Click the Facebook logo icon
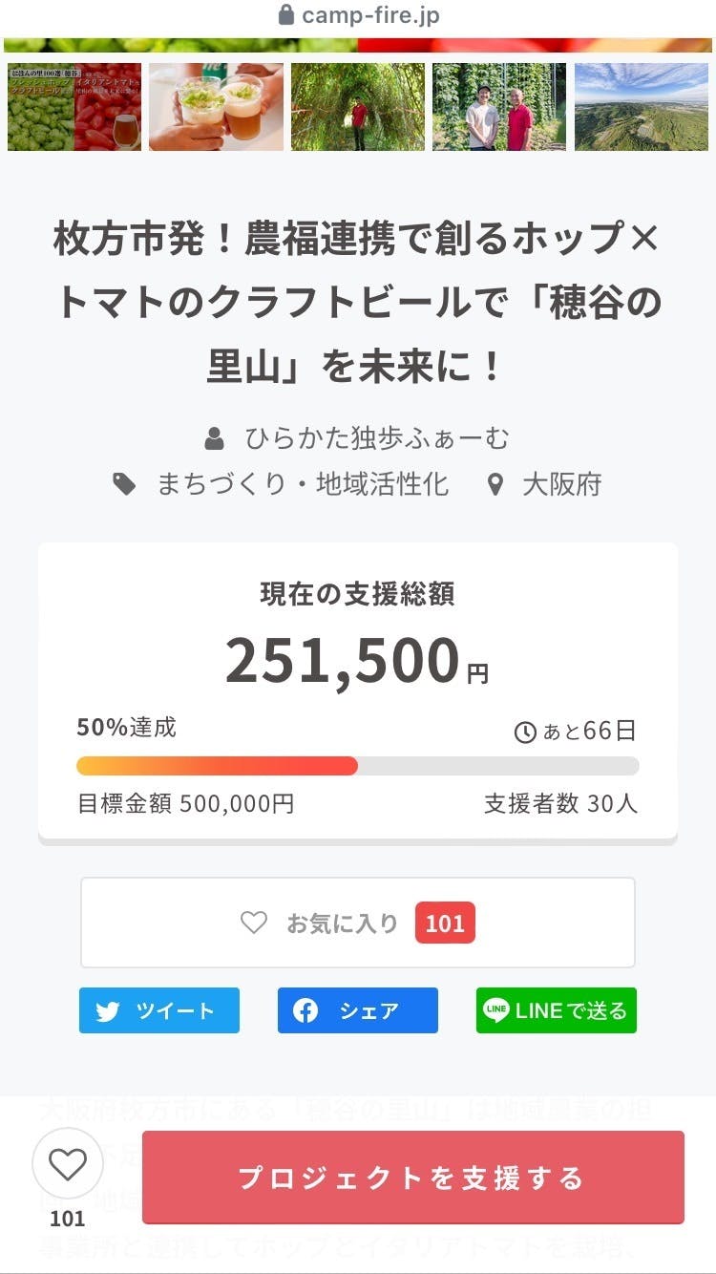The height and width of the screenshot is (1274, 716). (x=305, y=1011)
